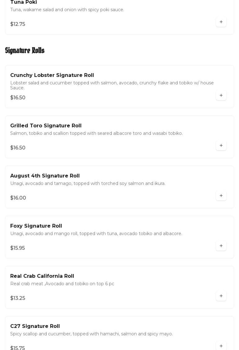Screen dimensions: 239x350
Task: Open Grilled Toro Signature Roll title
Action: tap(46, 125)
